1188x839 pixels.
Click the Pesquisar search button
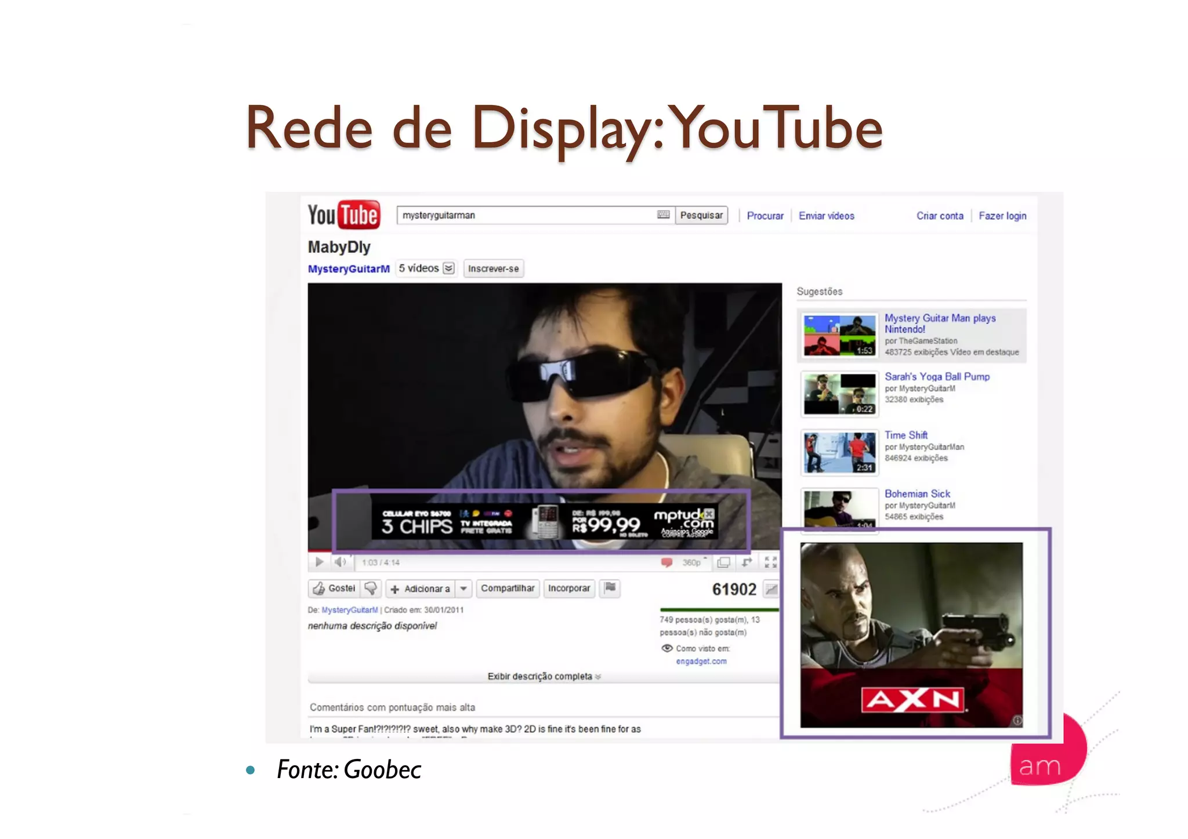(701, 215)
